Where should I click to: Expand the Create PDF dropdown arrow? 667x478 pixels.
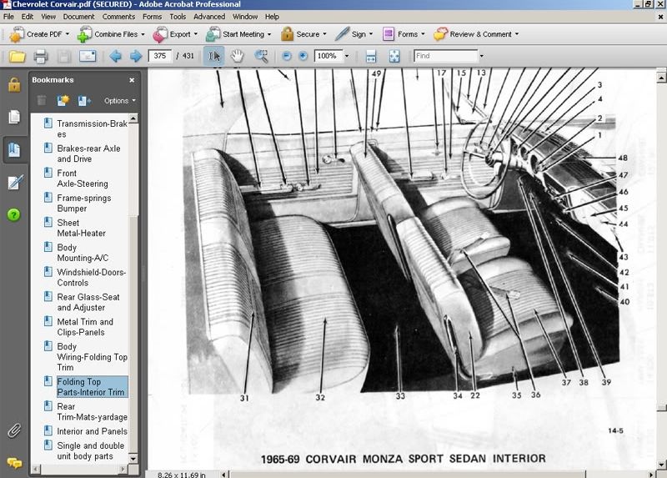click(68, 34)
